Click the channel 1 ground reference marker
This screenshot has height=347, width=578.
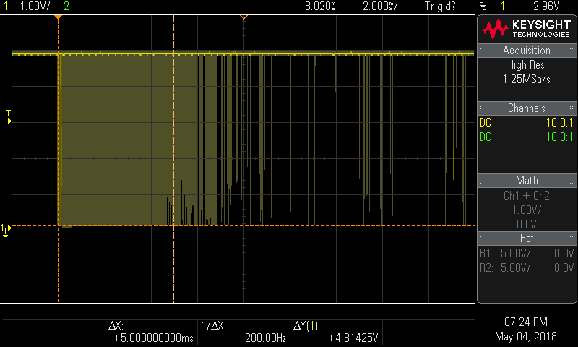(x=7, y=229)
